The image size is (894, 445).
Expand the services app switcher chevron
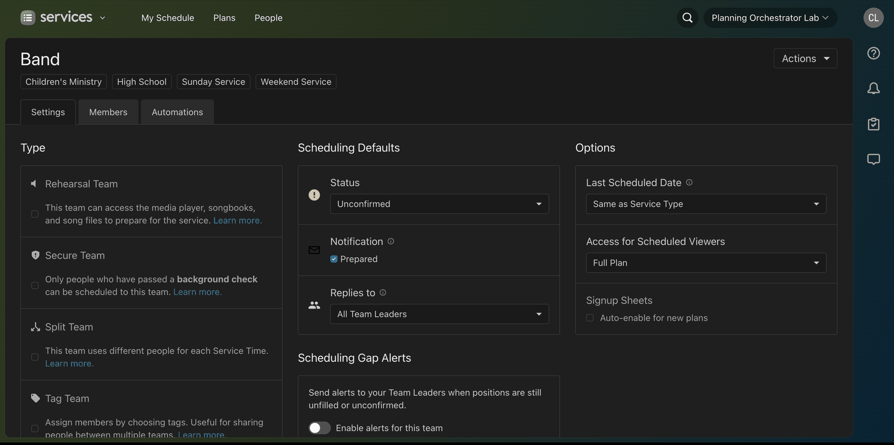[x=102, y=18]
